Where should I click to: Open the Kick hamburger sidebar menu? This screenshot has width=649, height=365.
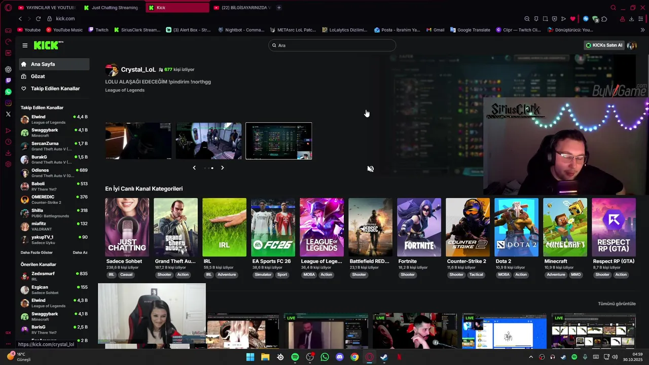(25, 46)
